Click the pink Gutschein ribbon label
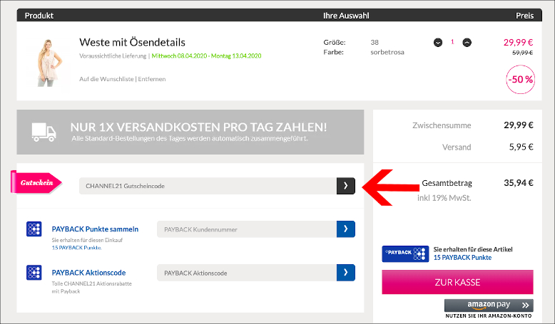The image size is (555, 324). [36, 182]
